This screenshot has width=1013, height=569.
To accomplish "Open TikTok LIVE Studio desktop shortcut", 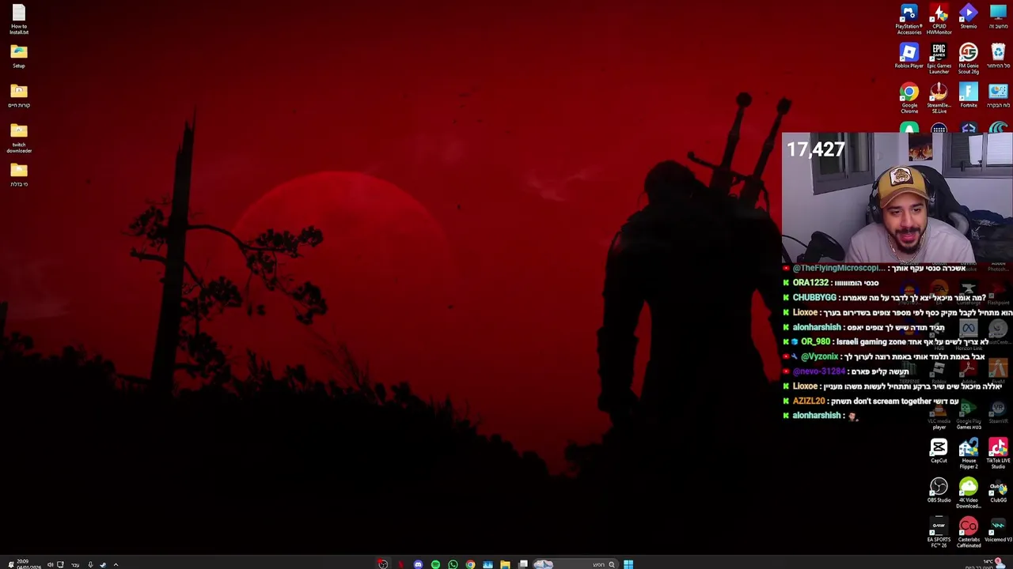I will (998, 454).
